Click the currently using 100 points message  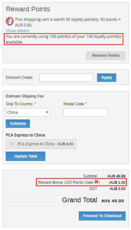coord(63,39)
